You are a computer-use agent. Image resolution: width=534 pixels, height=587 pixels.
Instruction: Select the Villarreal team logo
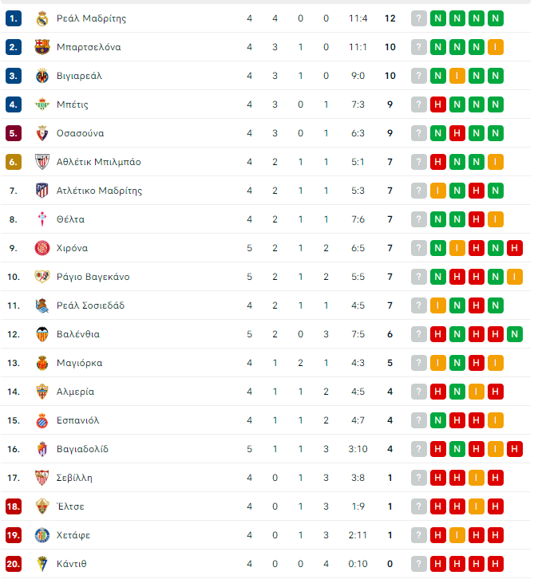(42, 76)
